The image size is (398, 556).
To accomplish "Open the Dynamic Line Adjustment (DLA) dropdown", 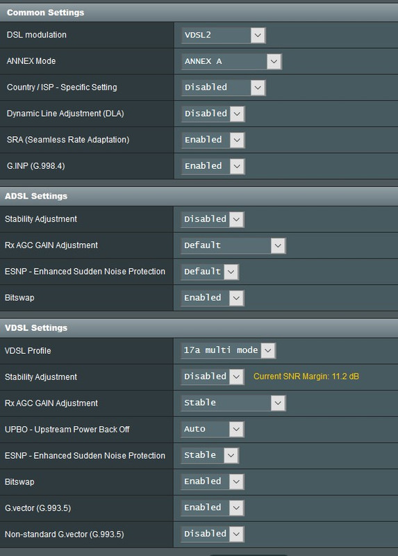I will coord(213,114).
